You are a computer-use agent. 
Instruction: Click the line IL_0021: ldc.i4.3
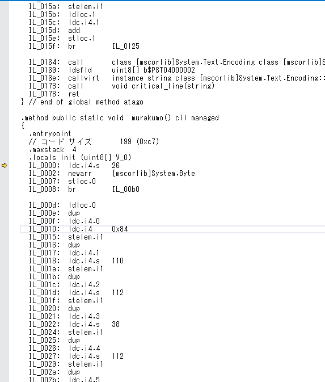click(x=64, y=317)
